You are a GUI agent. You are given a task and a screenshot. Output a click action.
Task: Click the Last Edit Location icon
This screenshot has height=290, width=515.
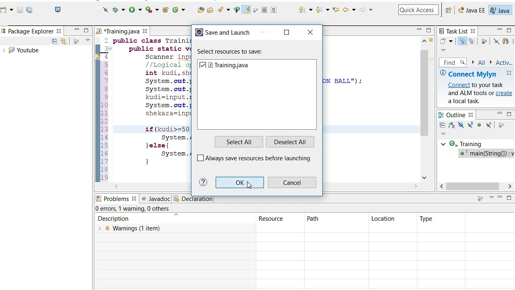coord(336,10)
